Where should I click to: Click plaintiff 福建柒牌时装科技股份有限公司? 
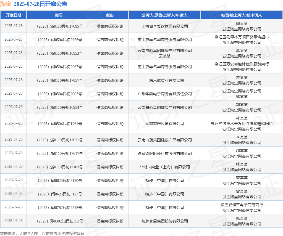click(165, 153)
